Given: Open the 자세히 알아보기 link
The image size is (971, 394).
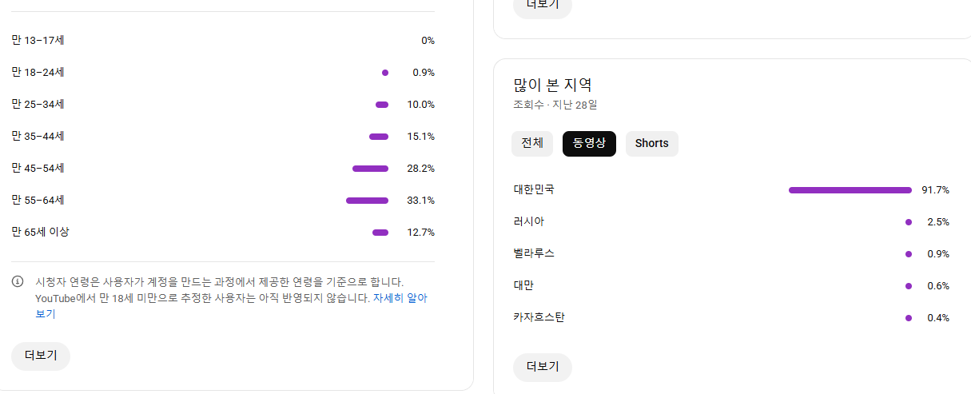Looking at the screenshot, I should tap(400, 298).
